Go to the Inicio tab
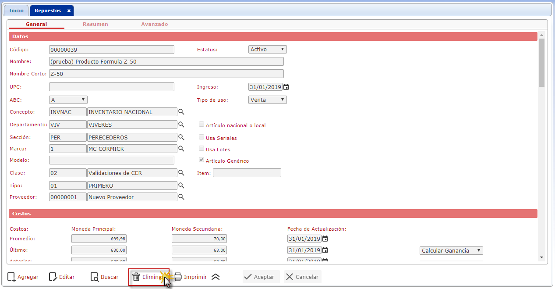The width and height of the screenshot is (555, 289). 17,11
